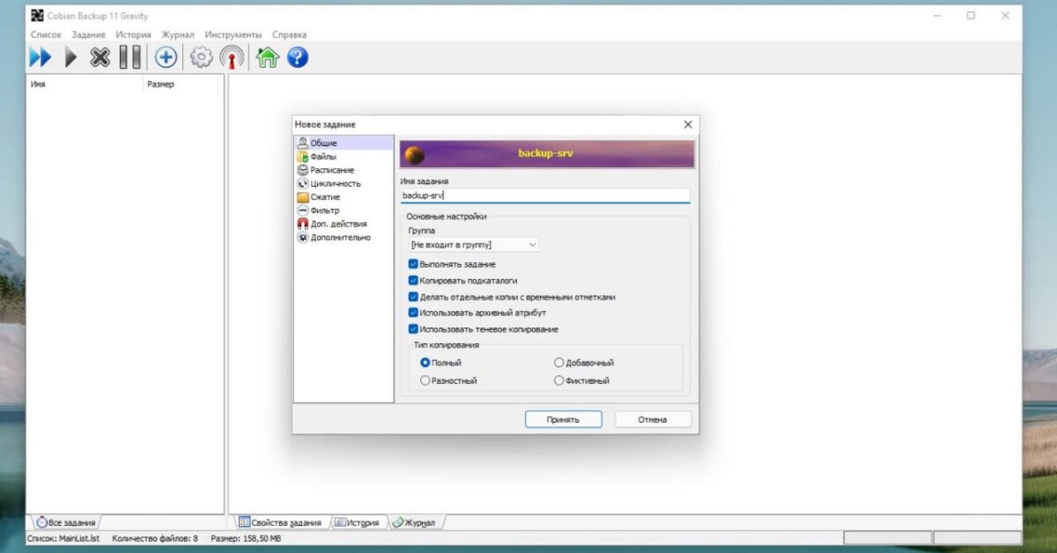Open the Инструменты menu
Screen dimensions: 1057x553
[233, 34]
